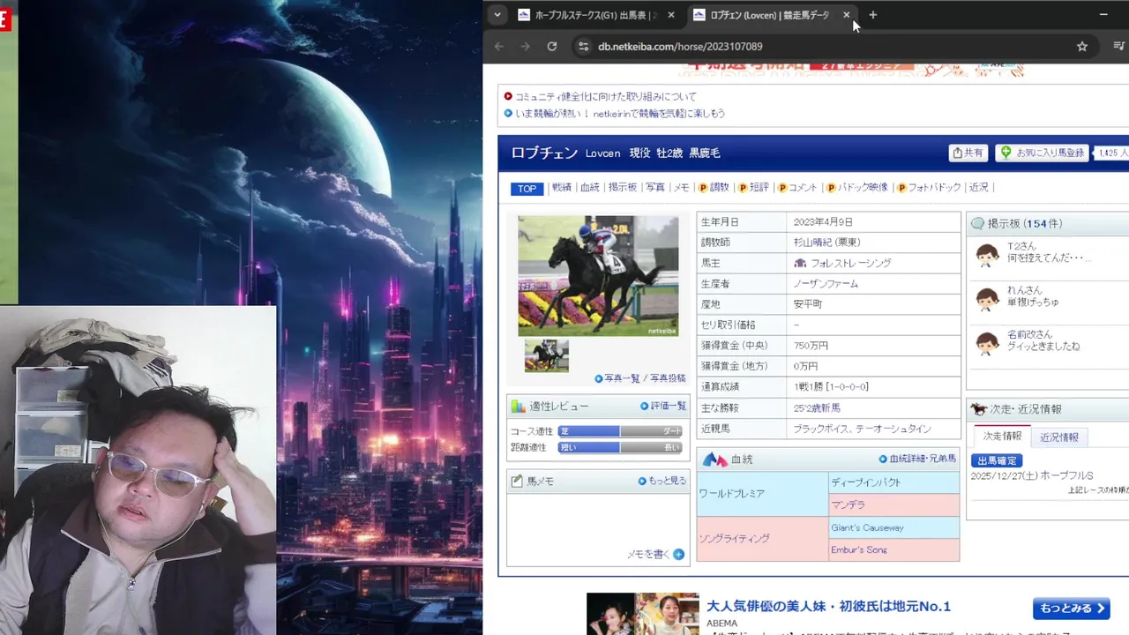Open breeder ノーザンファーム link

pos(826,284)
